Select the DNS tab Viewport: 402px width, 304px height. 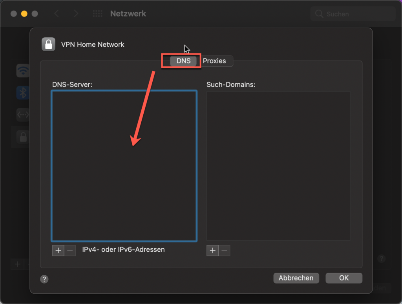click(183, 61)
